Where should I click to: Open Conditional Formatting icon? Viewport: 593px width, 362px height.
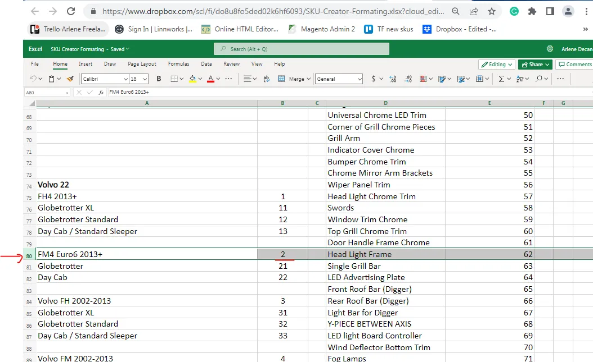coord(423,79)
